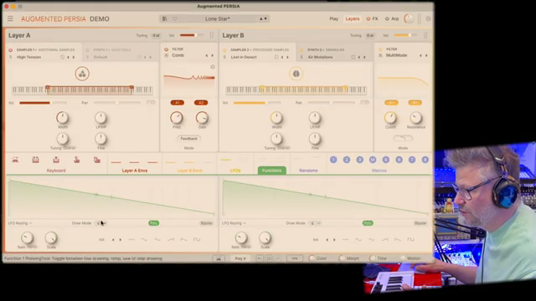Toggle Layer B Filter power button
Screen dimensions: 536x301
click(x=380, y=49)
